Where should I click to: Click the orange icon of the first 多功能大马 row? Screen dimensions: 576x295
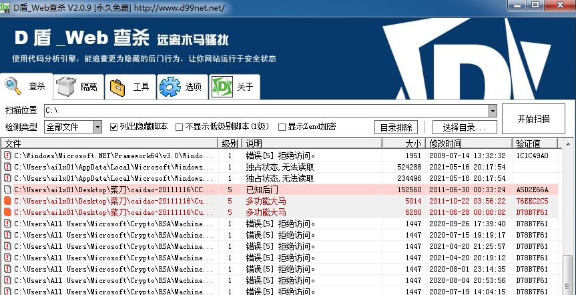click(7, 201)
